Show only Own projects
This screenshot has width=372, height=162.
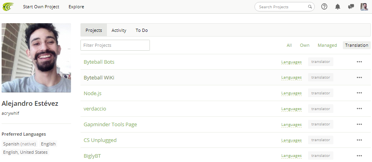[305, 45]
